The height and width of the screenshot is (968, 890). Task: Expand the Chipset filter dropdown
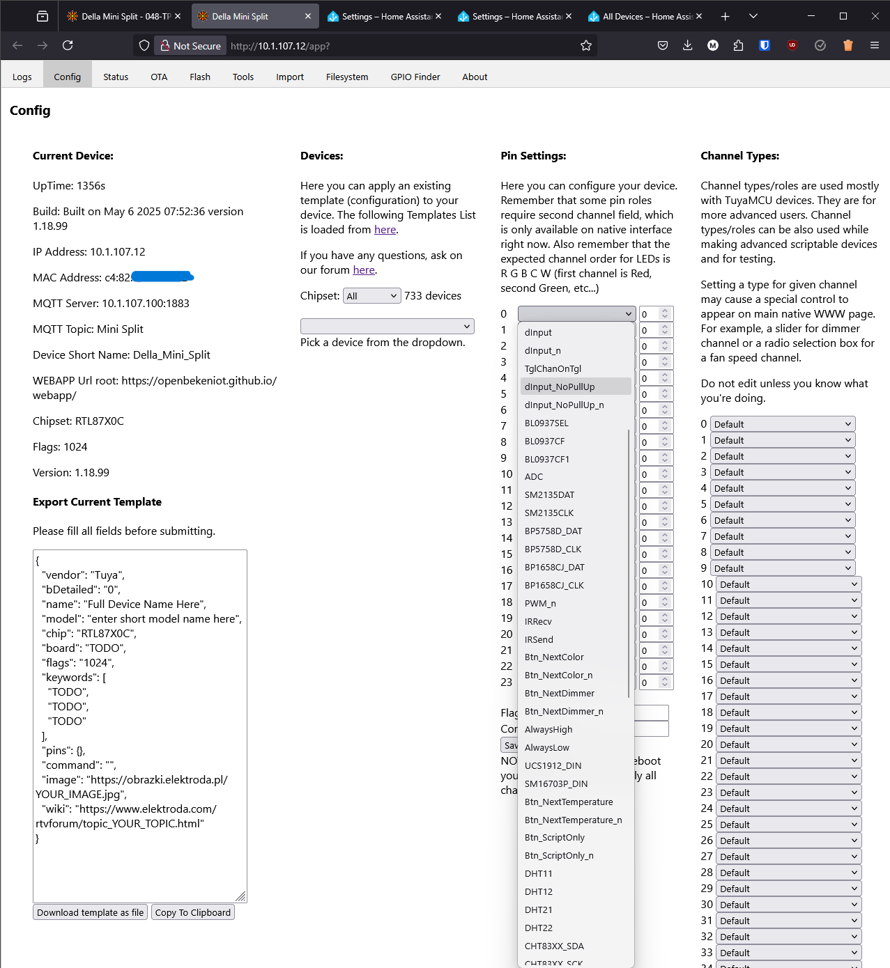coord(372,296)
